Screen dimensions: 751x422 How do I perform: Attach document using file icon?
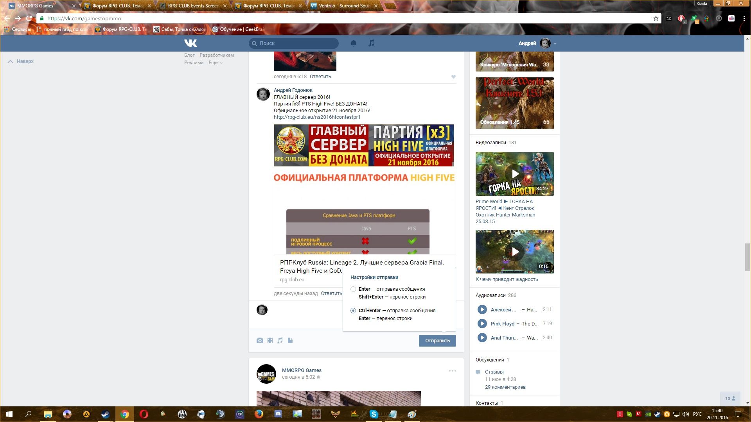[290, 340]
